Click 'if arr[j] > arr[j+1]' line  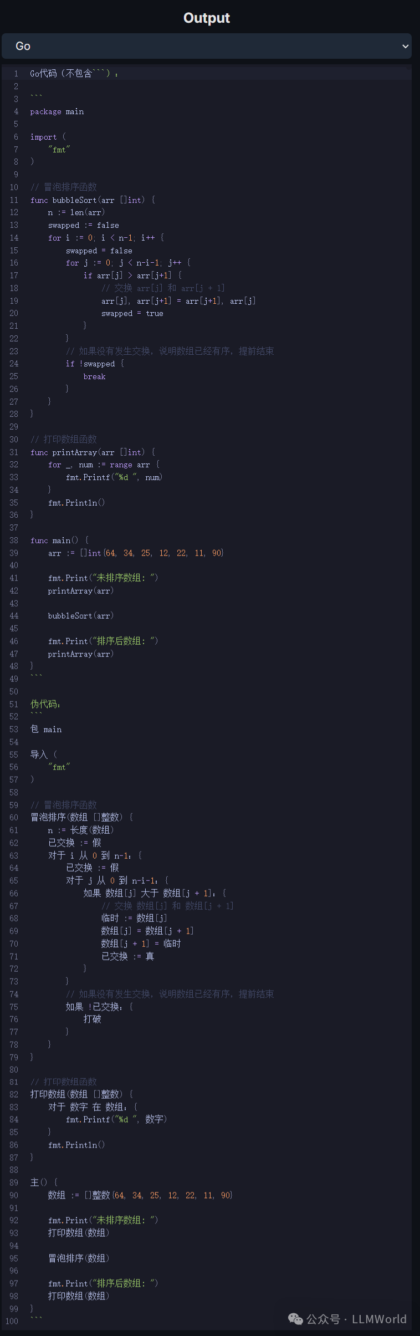[x=132, y=276]
